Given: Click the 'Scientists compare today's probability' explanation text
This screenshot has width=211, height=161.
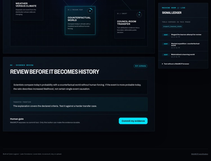Looking at the screenshot, I should pyautogui.click(x=77, y=87).
